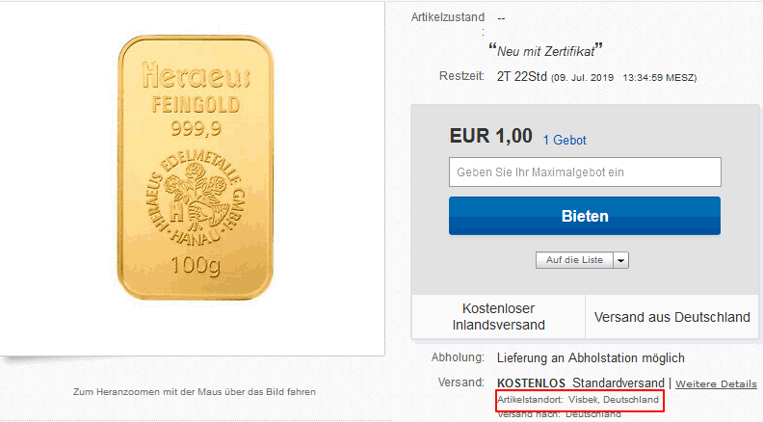Expand the Auf die Liste dropdown arrow

(x=621, y=260)
